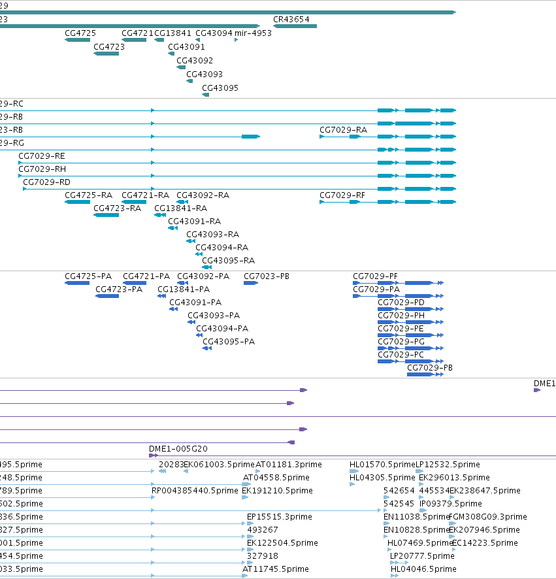Select the HL04046.5prime EST label
The image size is (556, 579).
click(x=423, y=569)
